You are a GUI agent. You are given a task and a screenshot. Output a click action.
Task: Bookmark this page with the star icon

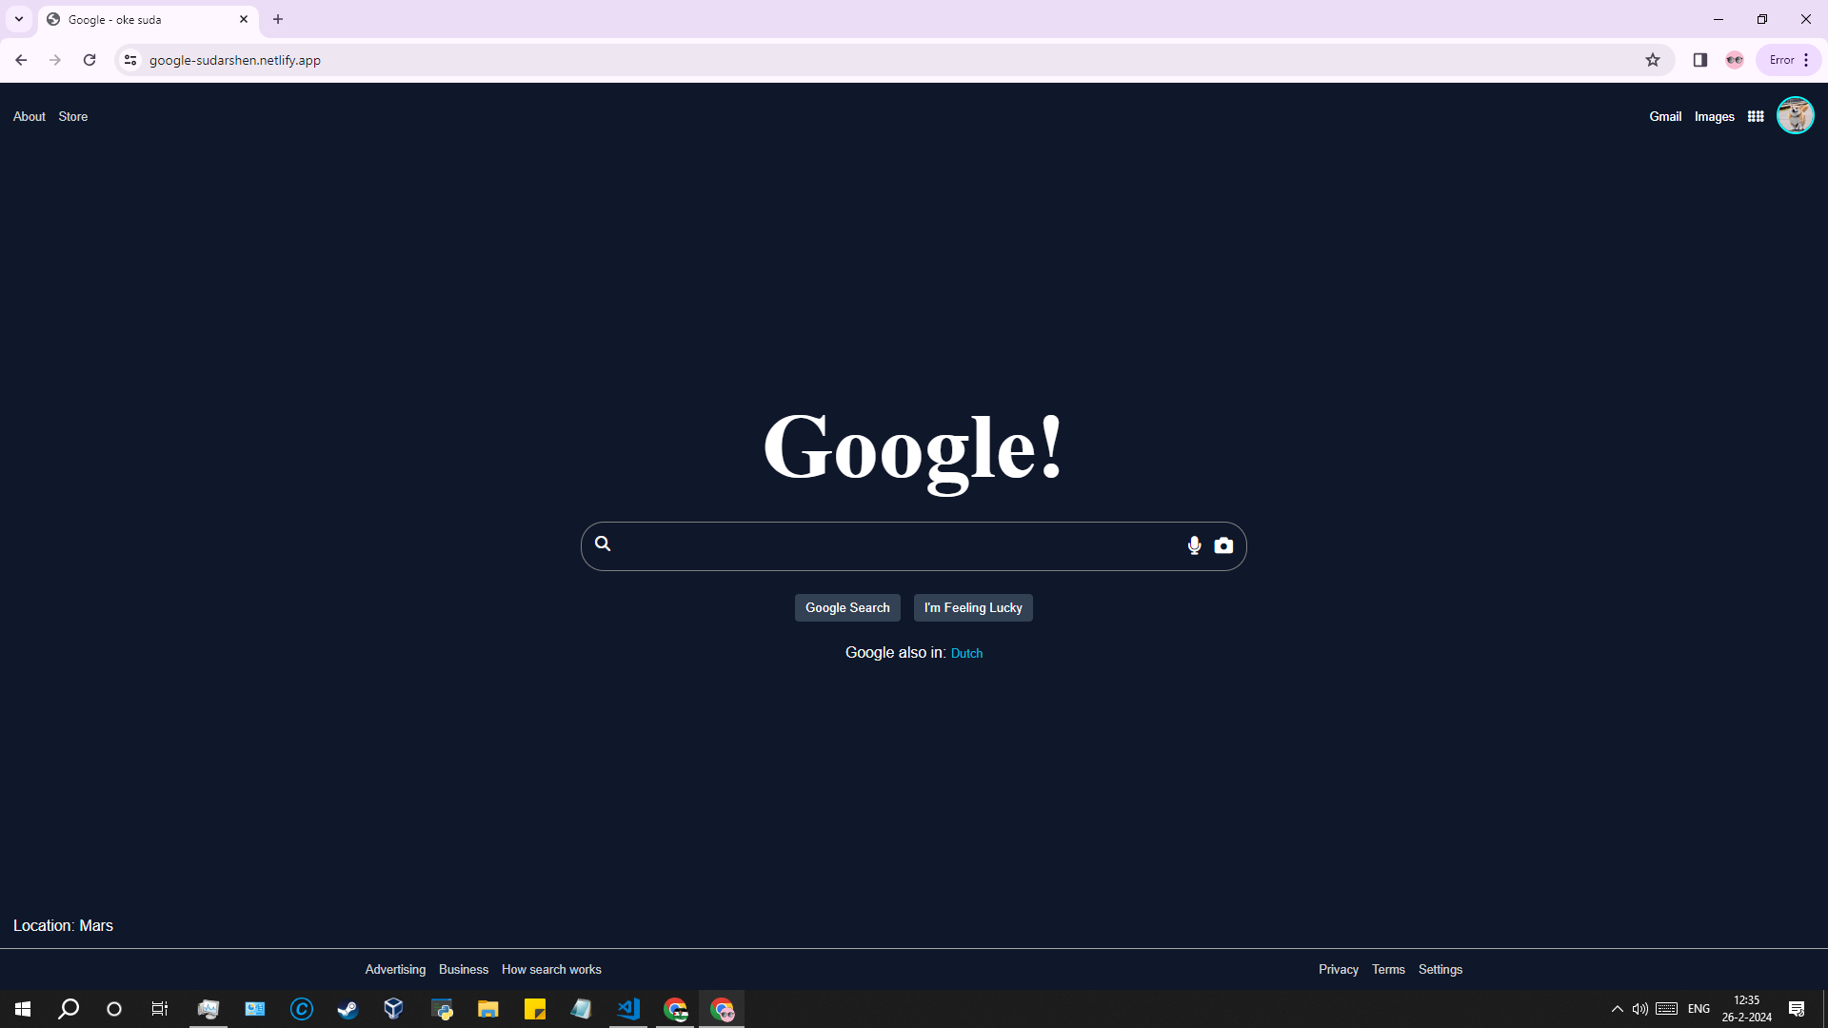coord(1653,60)
